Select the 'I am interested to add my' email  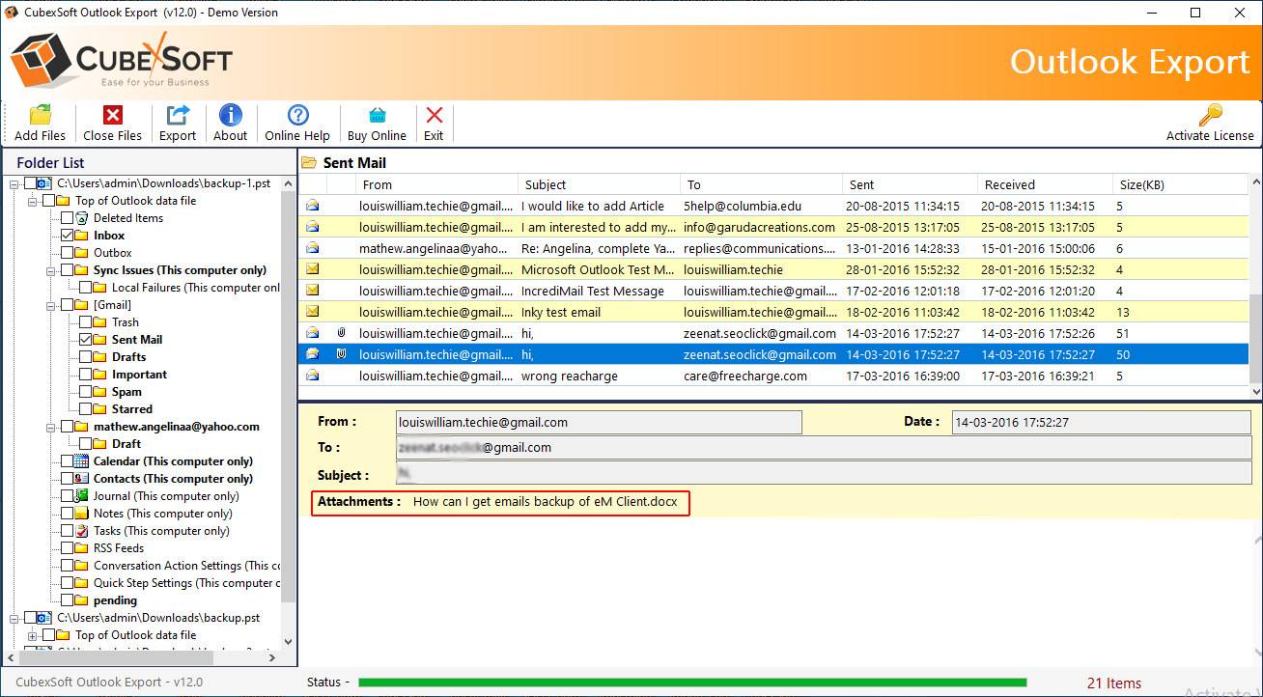772,227
